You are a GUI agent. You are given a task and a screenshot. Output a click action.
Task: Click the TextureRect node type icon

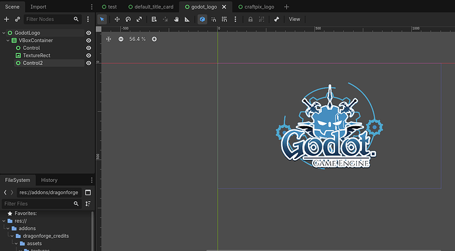coord(18,55)
